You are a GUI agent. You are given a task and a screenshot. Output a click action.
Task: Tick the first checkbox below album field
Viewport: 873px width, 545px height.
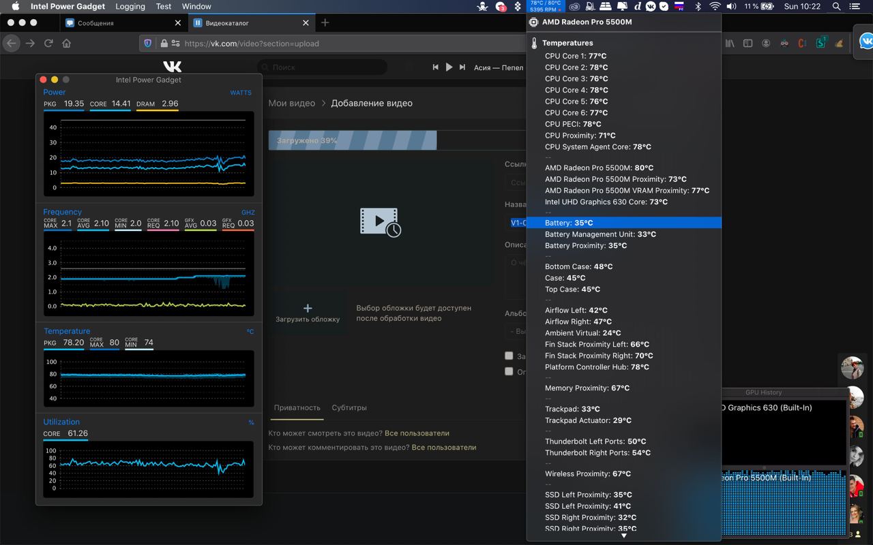509,356
